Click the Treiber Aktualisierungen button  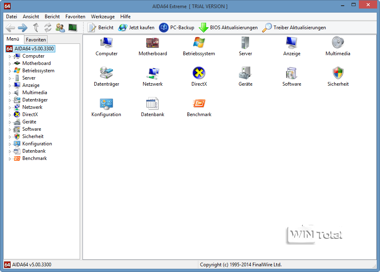294,28
